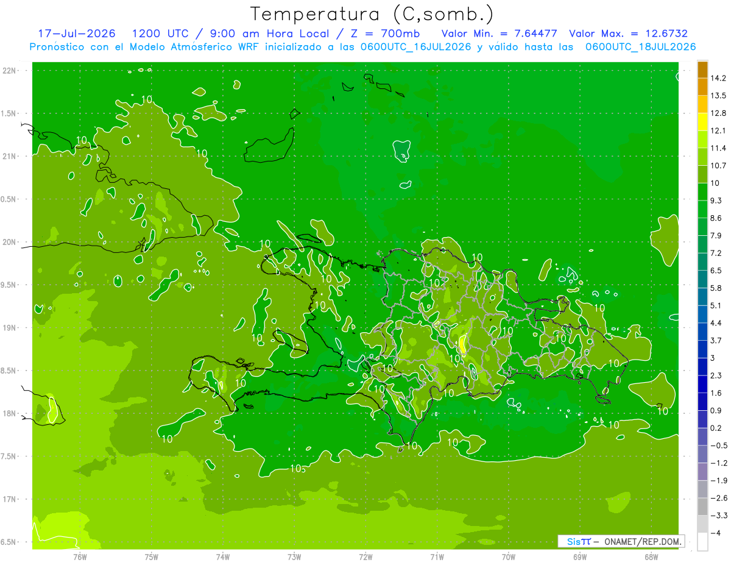The height and width of the screenshot is (565, 731).
Task: Click valid-until time '0600UTC_18JUL2026'
Action: 640,47
